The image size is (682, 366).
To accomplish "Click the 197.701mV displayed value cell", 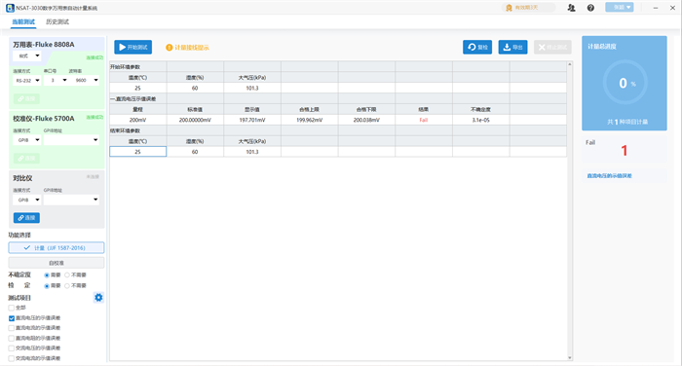I will (x=252, y=120).
